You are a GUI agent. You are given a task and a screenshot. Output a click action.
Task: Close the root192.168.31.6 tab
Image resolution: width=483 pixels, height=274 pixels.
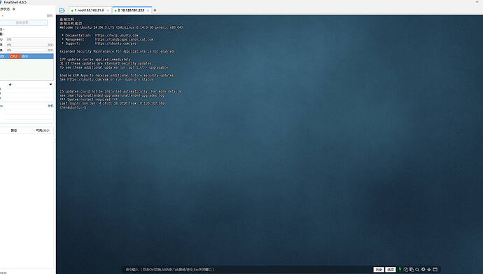click(108, 11)
